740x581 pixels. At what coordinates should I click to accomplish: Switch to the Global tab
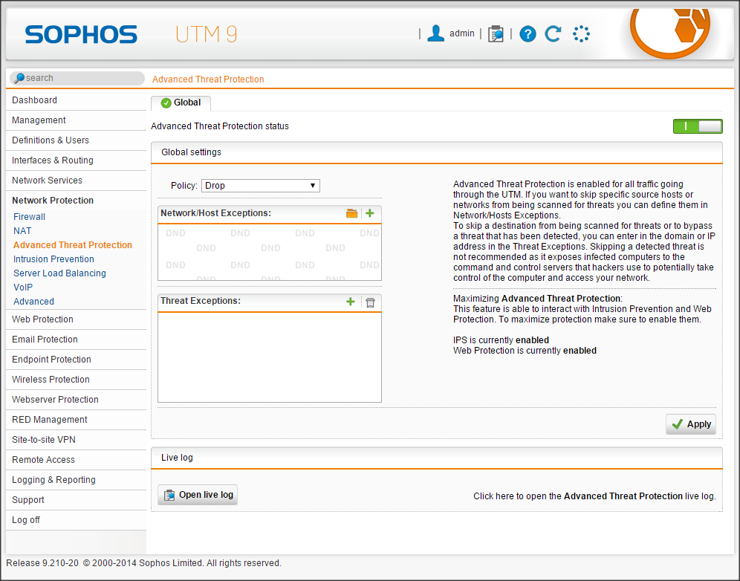(x=181, y=103)
